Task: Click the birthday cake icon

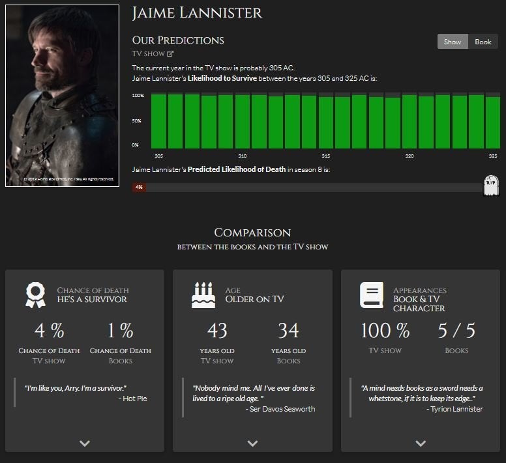Action: (x=203, y=295)
